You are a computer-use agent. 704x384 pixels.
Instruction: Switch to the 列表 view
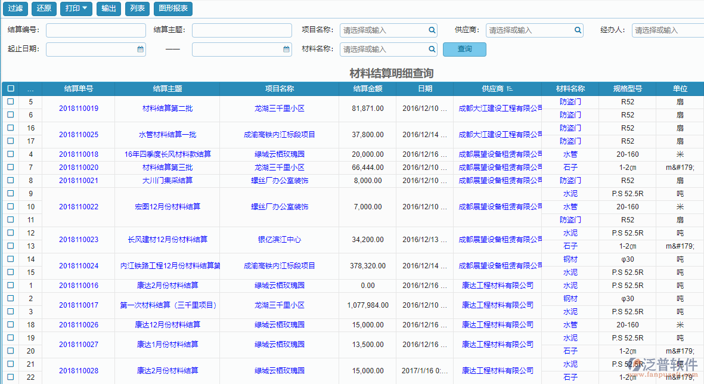tap(137, 8)
